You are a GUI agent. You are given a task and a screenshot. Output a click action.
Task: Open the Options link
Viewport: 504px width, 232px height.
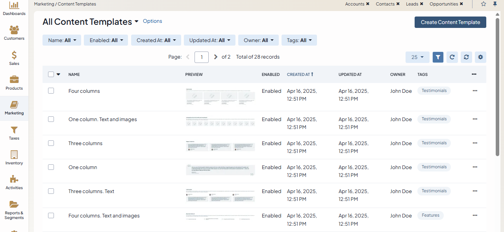point(152,21)
